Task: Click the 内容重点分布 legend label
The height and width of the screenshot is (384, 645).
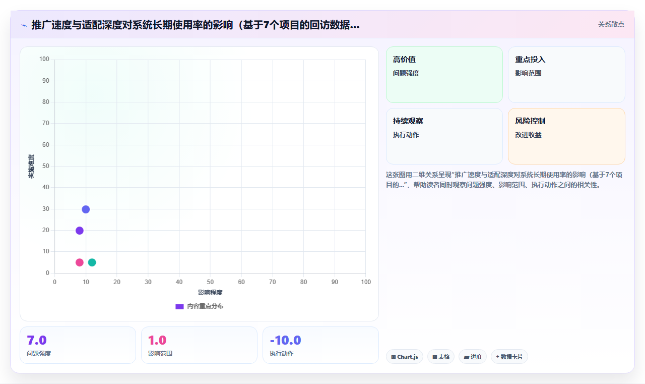Action: coord(205,306)
